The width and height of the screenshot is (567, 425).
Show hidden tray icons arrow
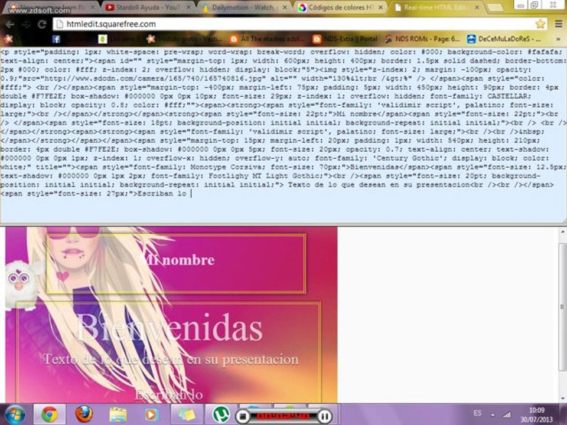[493, 414]
